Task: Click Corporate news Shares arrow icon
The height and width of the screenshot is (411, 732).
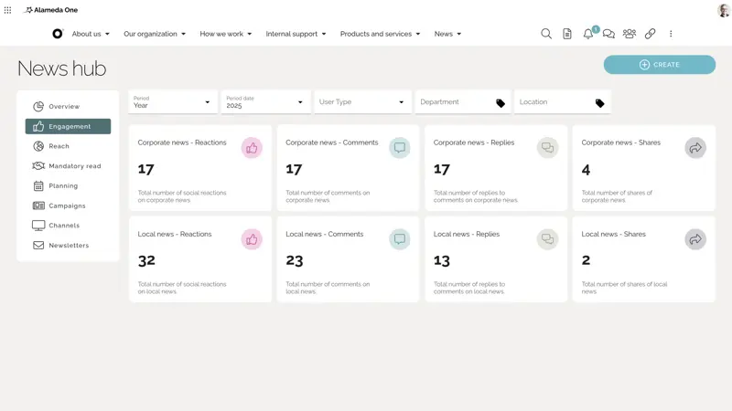Action: tap(695, 148)
